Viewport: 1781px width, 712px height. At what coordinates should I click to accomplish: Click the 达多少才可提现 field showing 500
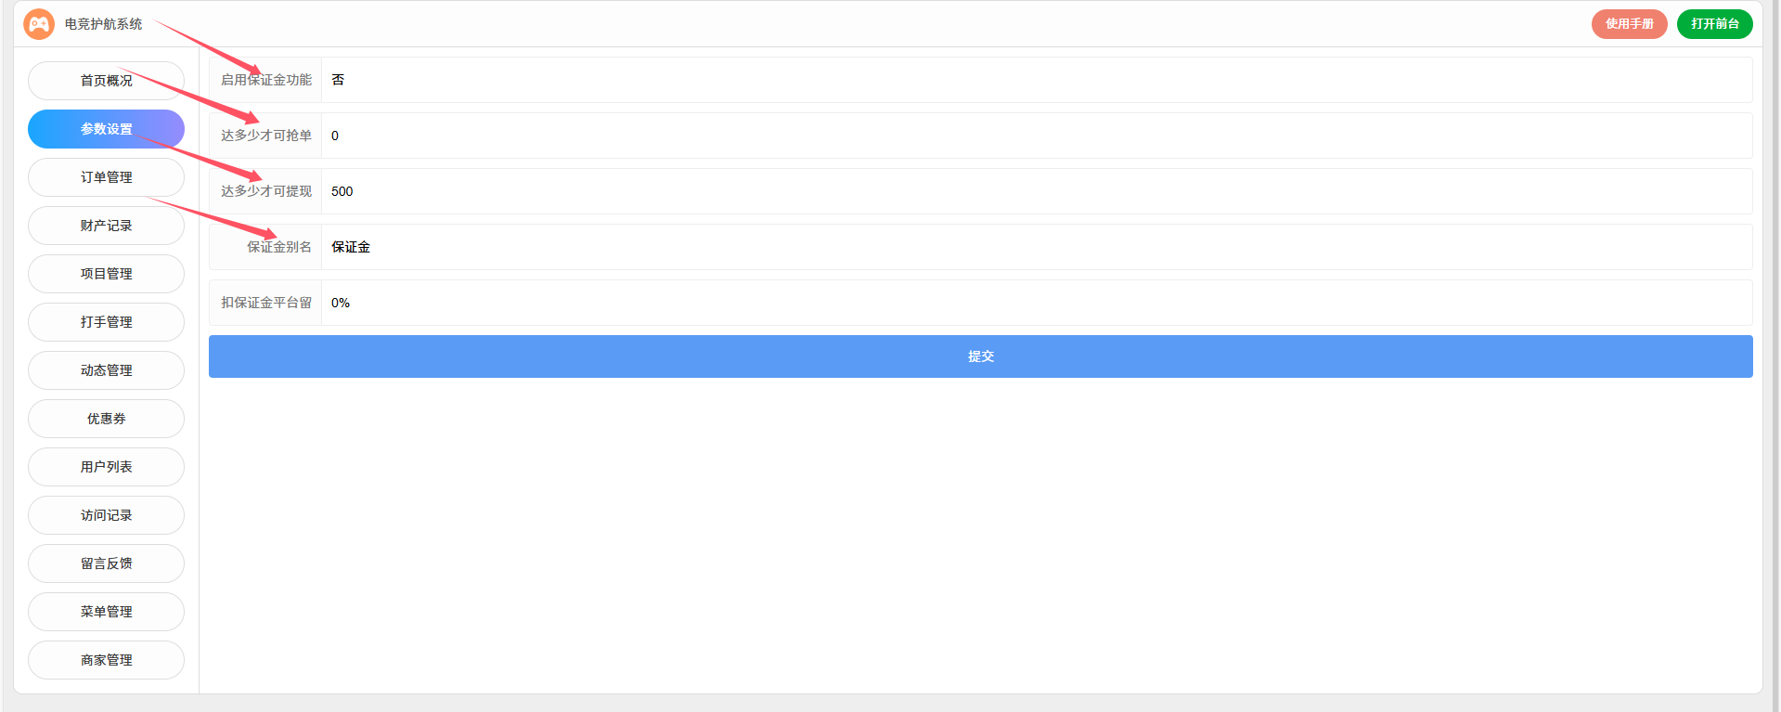(1036, 191)
